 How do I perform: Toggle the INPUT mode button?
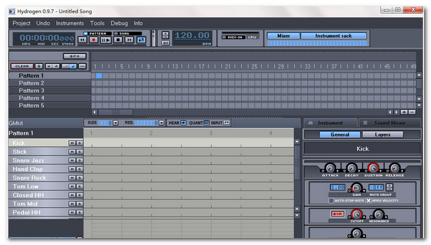click(227, 122)
